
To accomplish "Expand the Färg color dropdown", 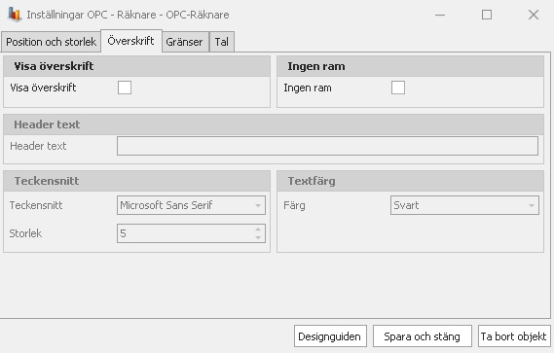I will tap(464, 205).
